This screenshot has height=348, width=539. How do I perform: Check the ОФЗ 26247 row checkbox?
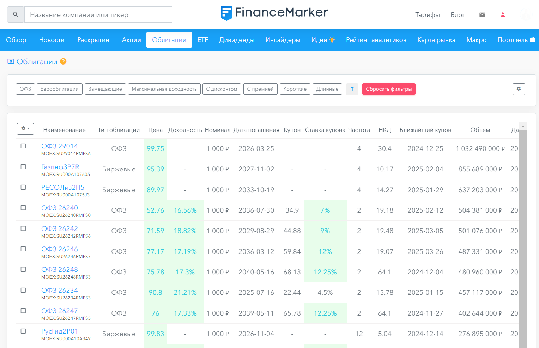point(23,311)
